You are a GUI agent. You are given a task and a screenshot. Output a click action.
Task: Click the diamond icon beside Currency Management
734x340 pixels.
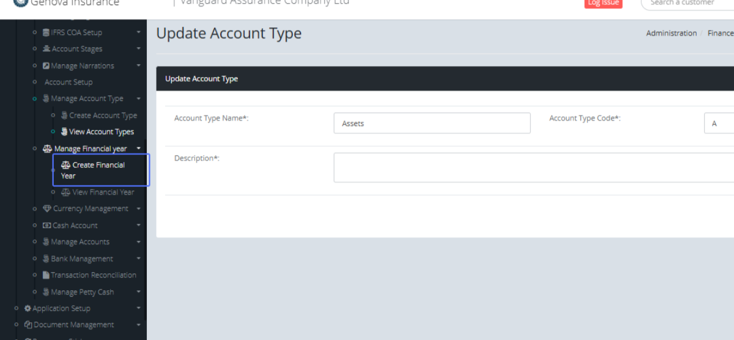[47, 209]
